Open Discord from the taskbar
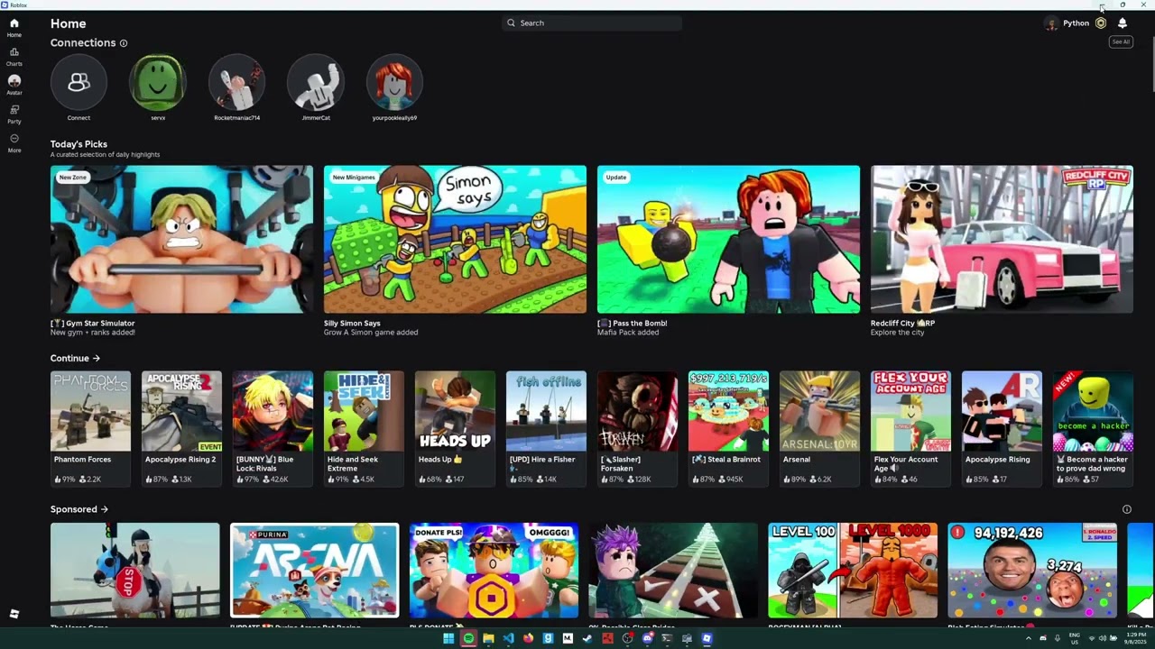Viewport: 1155px width, 649px height. pyautogui.click(x=647, y=639)
